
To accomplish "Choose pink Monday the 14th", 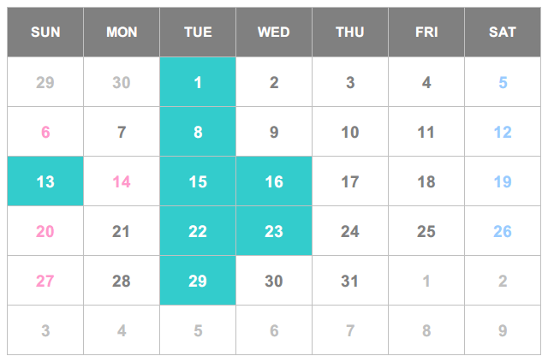I will (x=122, y=181).
